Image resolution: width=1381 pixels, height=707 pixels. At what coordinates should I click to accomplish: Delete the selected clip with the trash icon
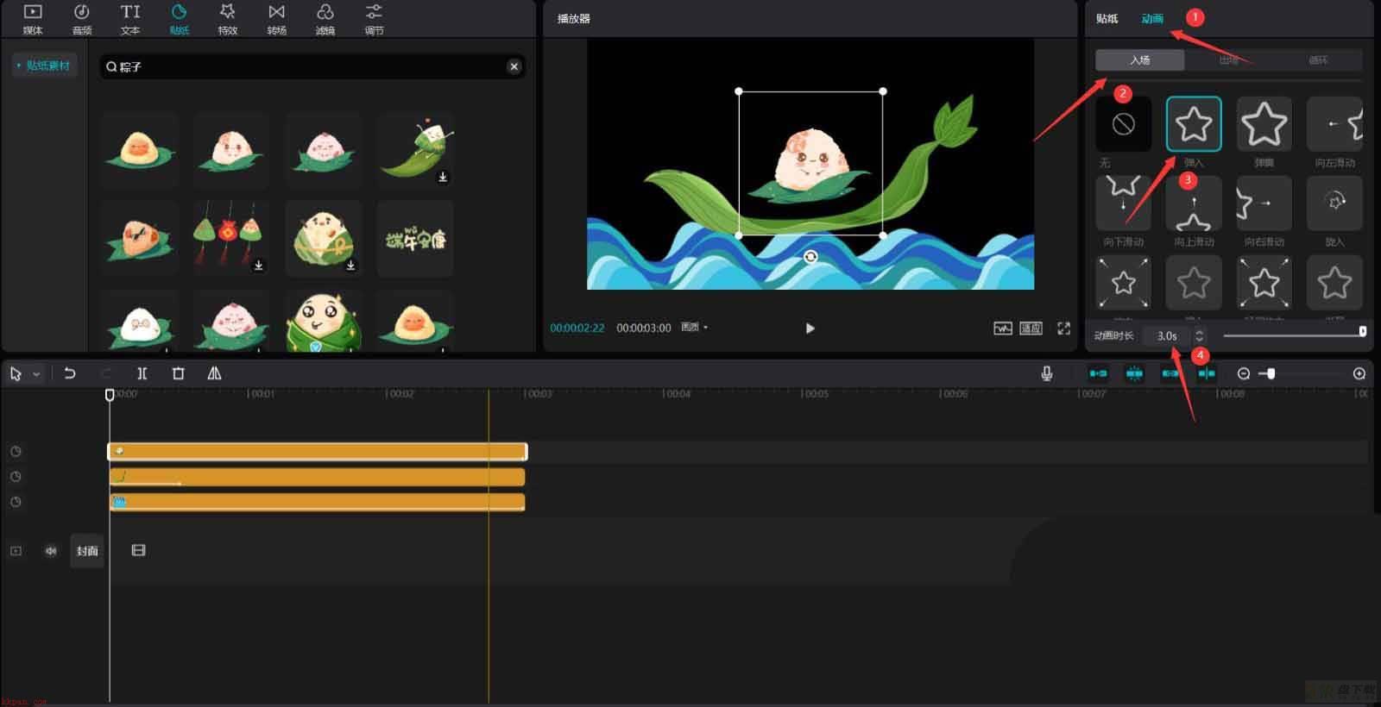[x=179, y=373]
